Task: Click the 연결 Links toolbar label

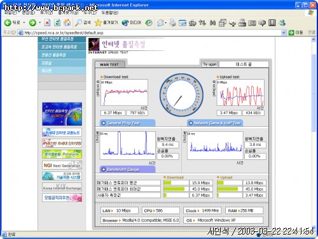Action: [x=311, y=33]
